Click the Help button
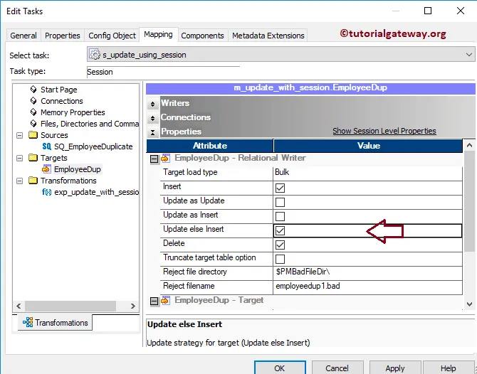Viewport: 477px width, 374px height. pyautogui.click(x=448, y=368)
